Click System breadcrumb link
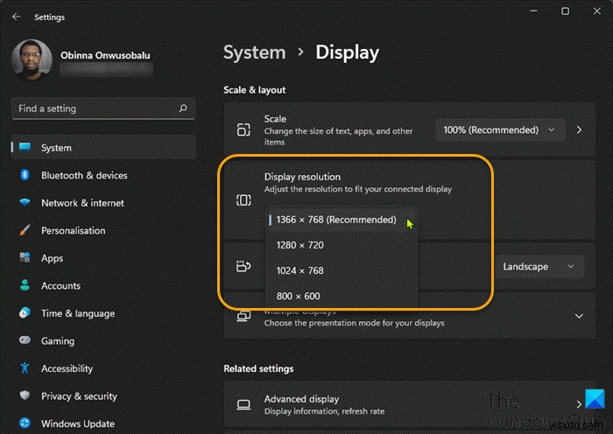The image size is (613, 434). [x=254, y=52]
